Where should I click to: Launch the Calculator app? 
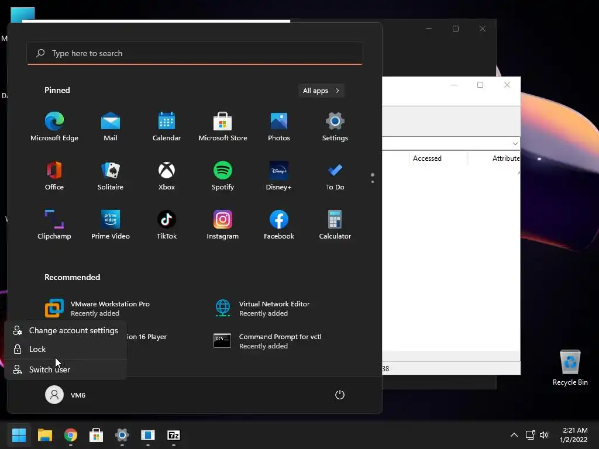[335, 225]
